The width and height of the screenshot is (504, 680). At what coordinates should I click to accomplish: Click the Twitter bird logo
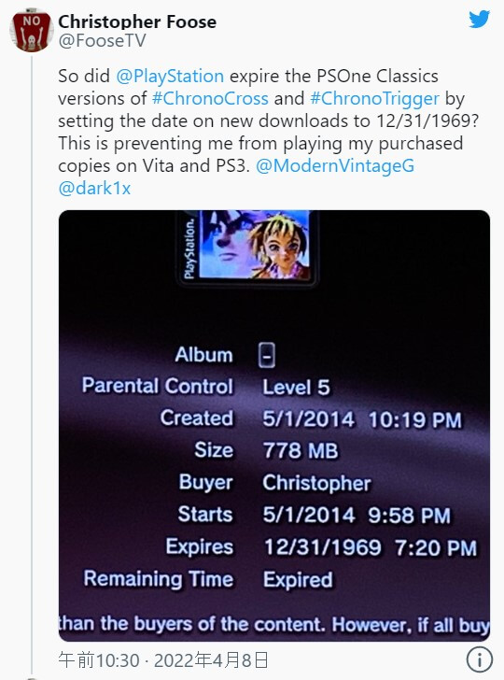pos(480,19)
